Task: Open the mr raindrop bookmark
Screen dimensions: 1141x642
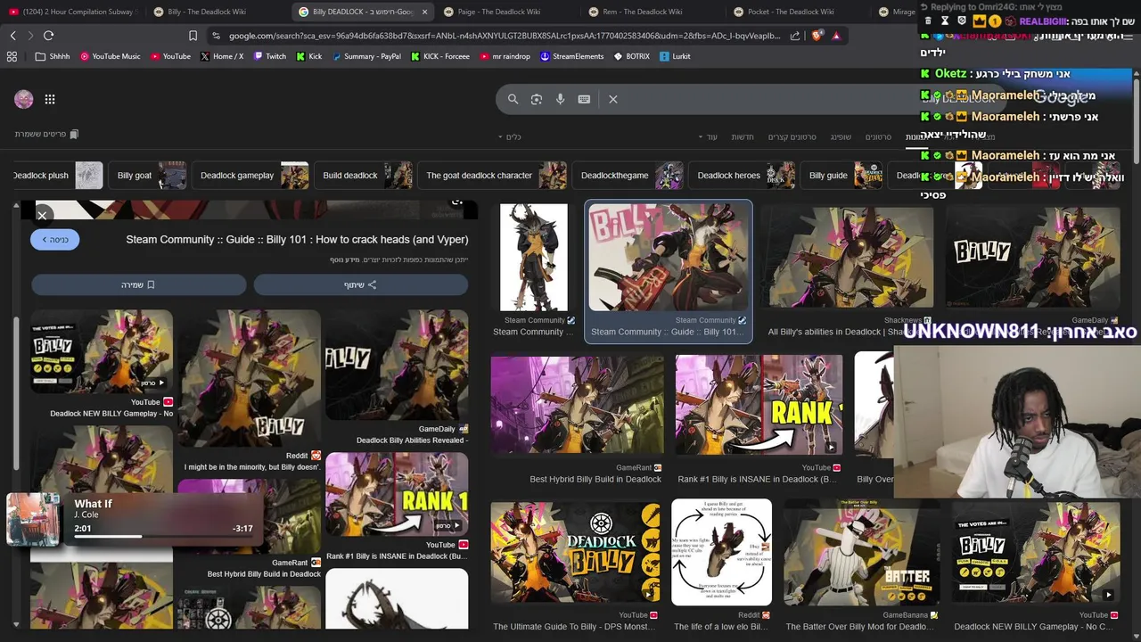Action: click(x=505, y=56)
